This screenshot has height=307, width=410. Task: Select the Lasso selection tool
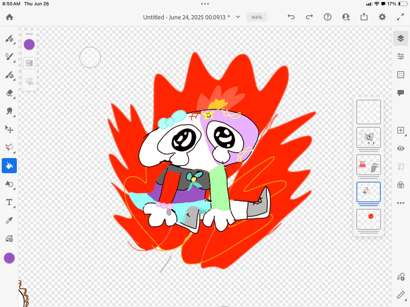[x=10, y=147]
